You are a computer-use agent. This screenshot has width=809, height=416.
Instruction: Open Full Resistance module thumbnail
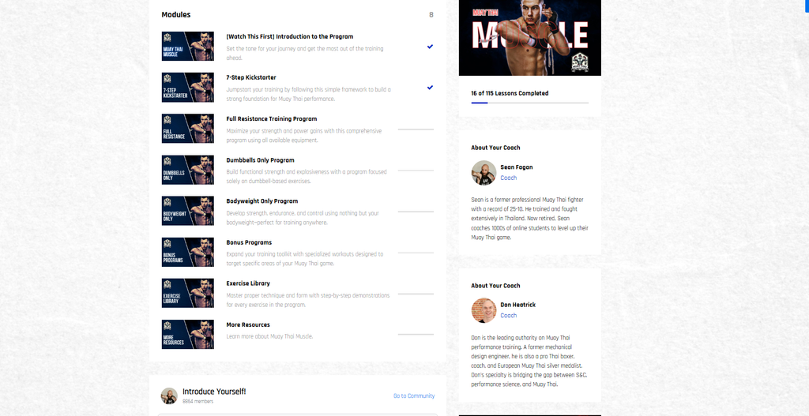coord(188,129)
